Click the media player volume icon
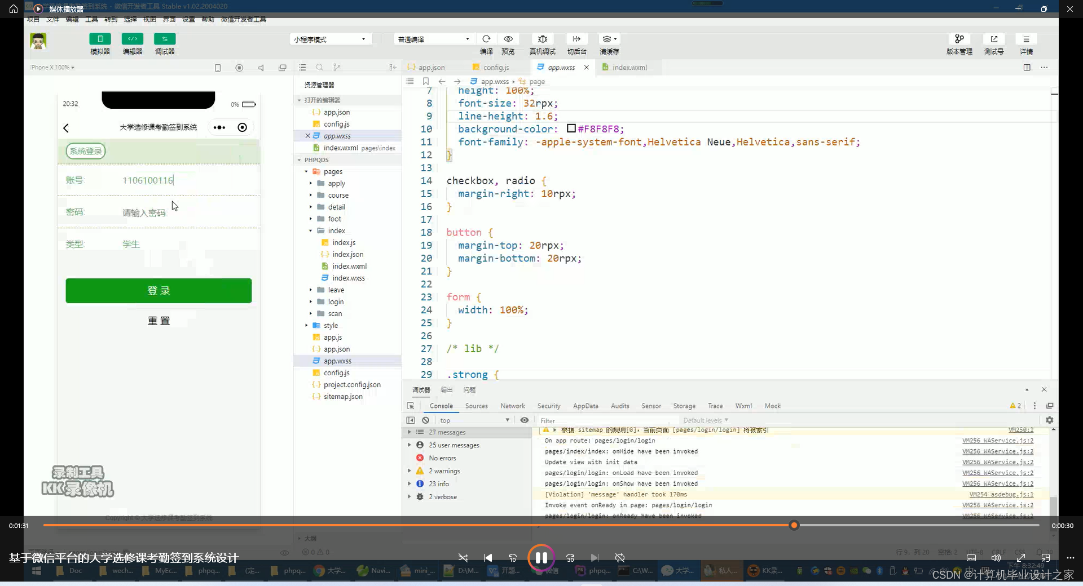Image resolution: width=1083 pixels, height=586 pixels. click(x=996, y=558)
